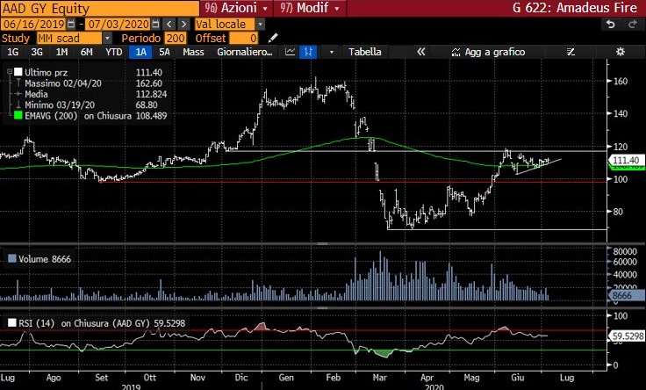Click the EMAVG value 108.489
Image resolution: width=646 pixels, height=390 pixels.
[x=151, y=116]
